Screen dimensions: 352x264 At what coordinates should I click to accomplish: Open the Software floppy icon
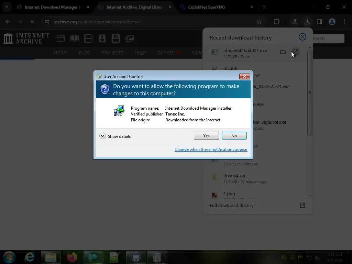tap(116, 38)
